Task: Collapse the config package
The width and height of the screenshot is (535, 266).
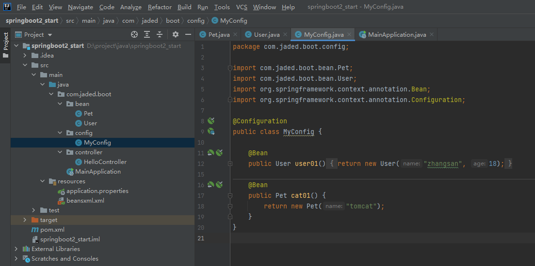Action: pos(60,133)
